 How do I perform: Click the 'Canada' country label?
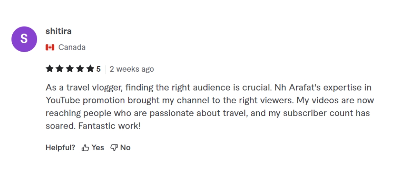72,48
